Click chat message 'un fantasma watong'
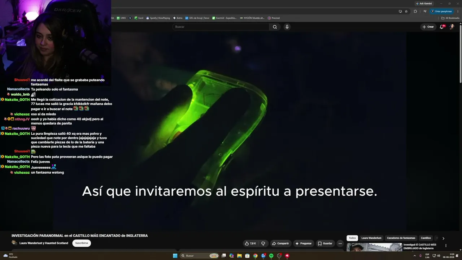The width and height of the screenshot is (462, 260). (47, 173)
